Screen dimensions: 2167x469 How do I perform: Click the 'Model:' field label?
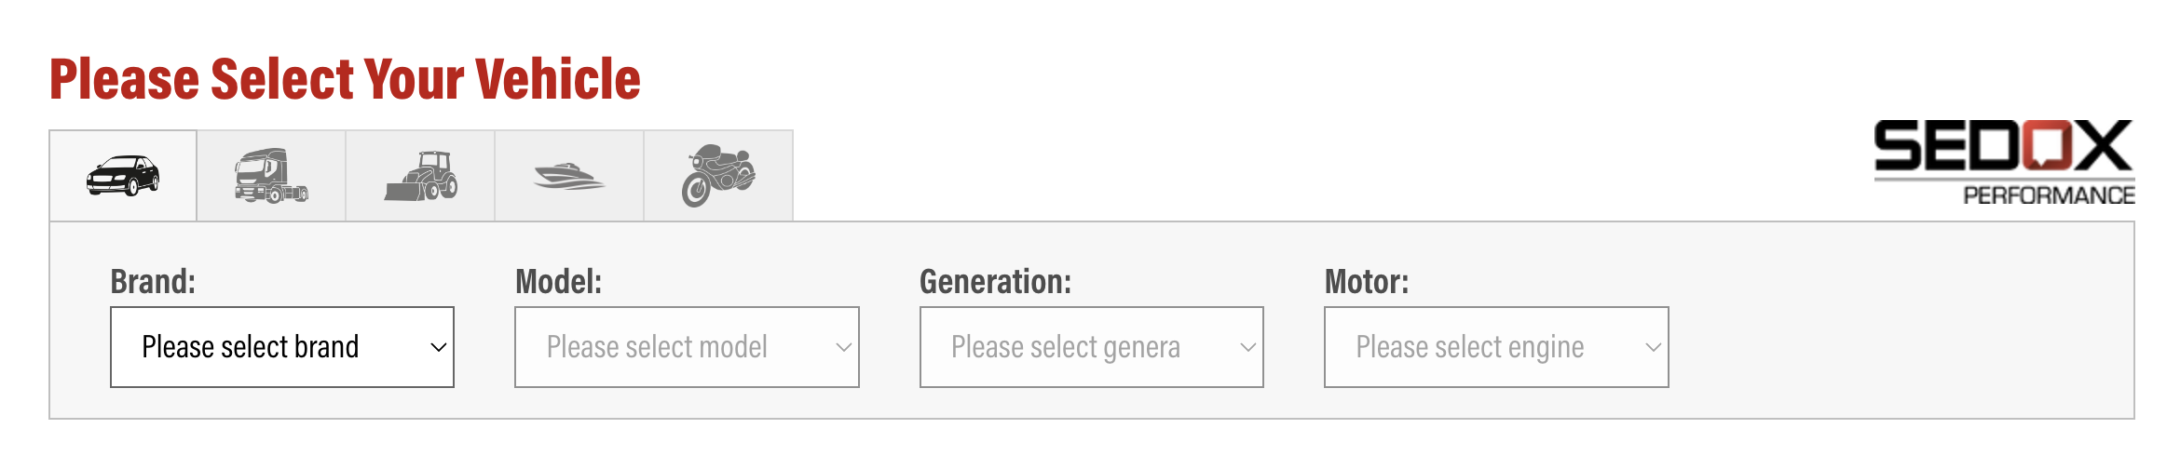point(558,281)
